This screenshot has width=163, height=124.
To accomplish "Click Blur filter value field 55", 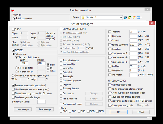I will pyautogui.click(x=133, y=66).
